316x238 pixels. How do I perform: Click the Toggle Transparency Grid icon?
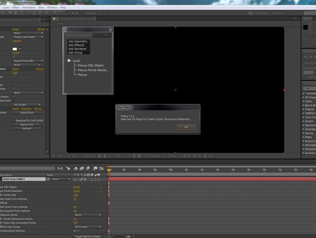(x=139, y=156)
